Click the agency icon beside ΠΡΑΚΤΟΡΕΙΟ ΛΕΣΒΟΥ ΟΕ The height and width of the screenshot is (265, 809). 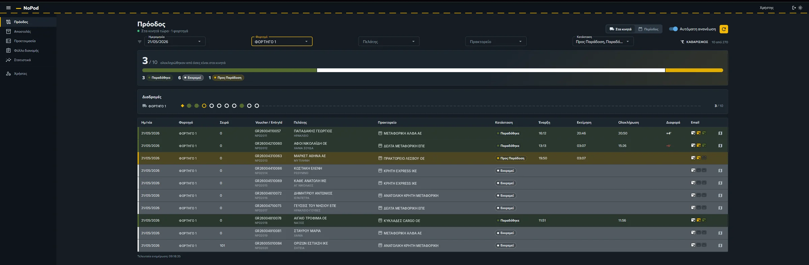coord(380,158)
